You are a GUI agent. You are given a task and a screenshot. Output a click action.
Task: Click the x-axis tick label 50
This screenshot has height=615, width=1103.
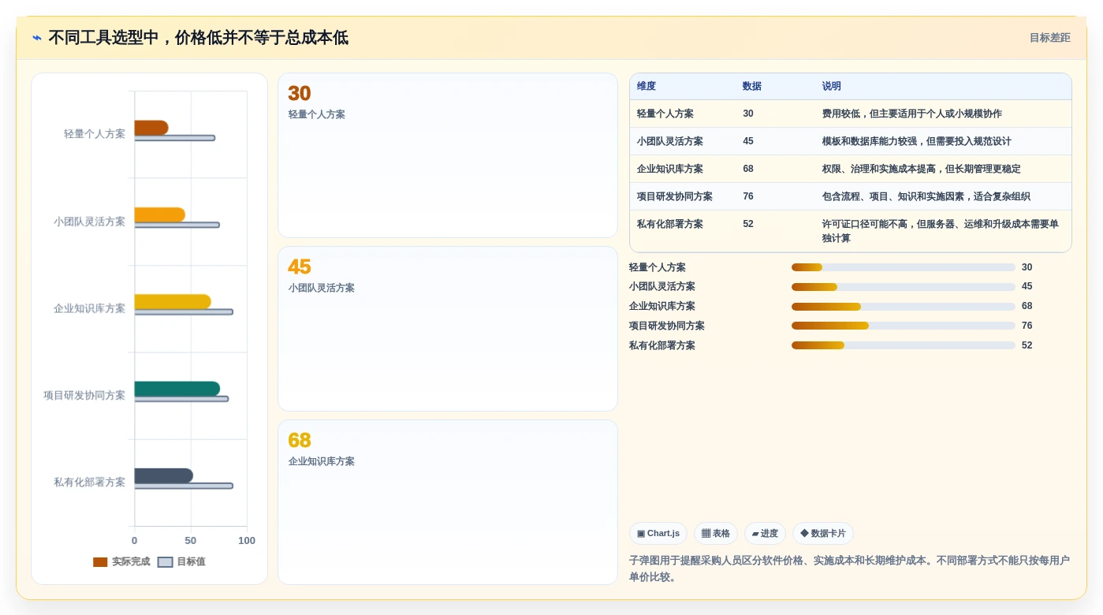pos(191,541)
